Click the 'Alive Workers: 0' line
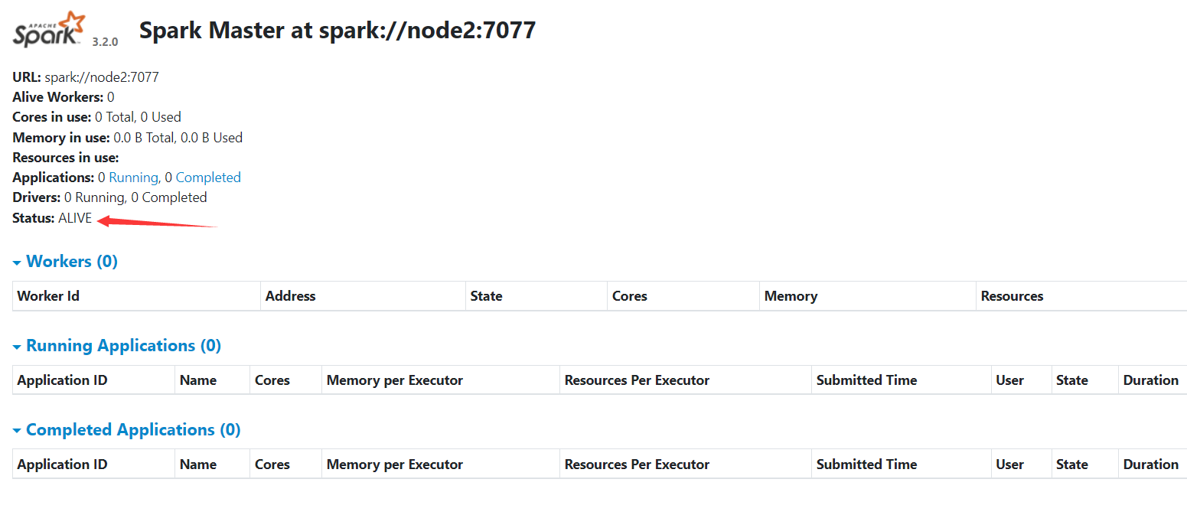1187x515 pixels. (x=64, y=97)
